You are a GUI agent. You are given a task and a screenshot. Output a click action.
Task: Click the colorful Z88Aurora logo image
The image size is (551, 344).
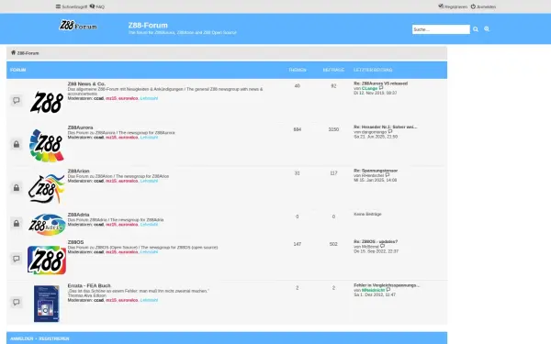coord(47,145)
